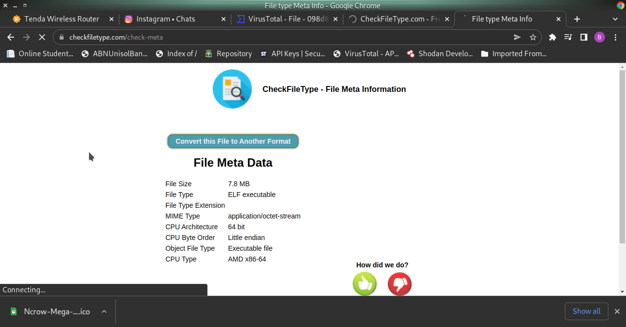The width and height of the screenshot is (626, 327).
Task: Select the 7.8 MB file size value
Action: pyautogui.click(x=239, y=184)
